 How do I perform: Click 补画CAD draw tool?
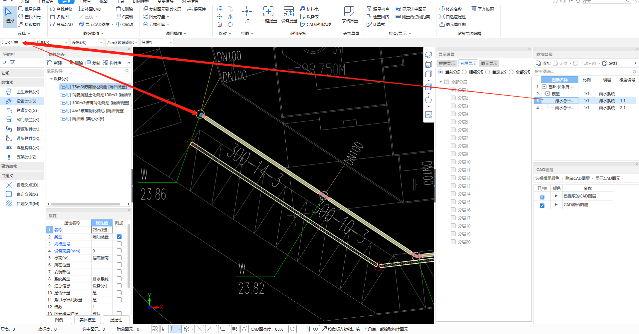click(x=90, y=9)
